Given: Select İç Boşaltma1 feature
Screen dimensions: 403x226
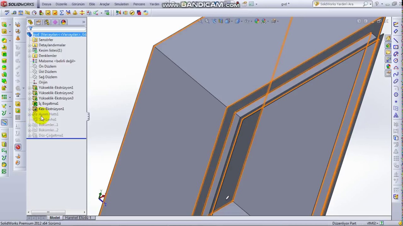Looking at the screenshot, I should [48, 104].
